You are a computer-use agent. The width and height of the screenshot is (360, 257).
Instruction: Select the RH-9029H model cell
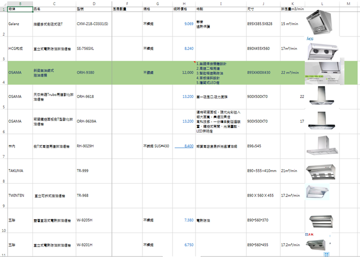coord(94,146)
